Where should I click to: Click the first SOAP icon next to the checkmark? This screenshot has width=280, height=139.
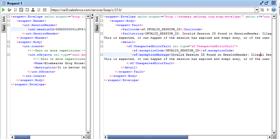[15, 10]
